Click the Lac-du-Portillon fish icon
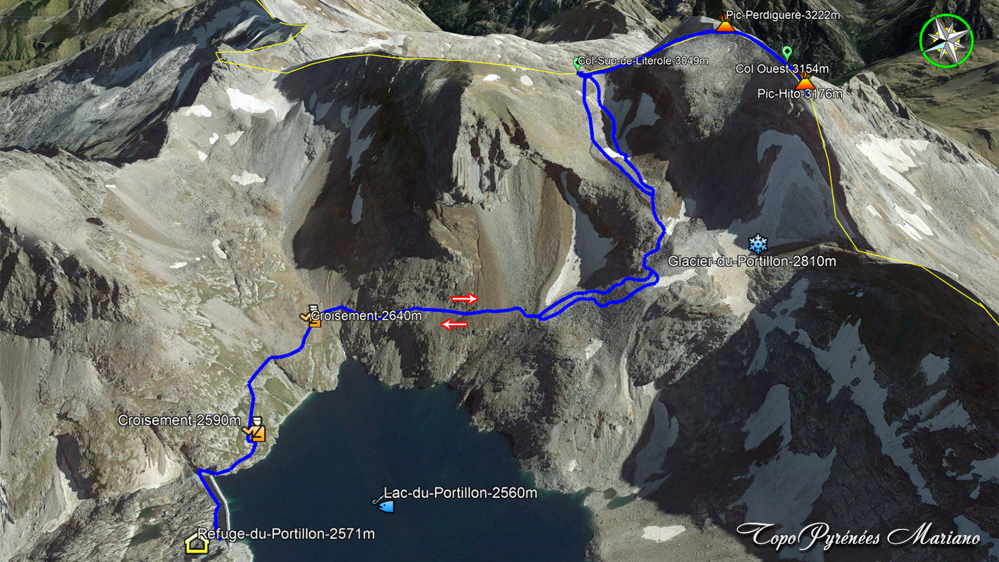This screenshot has width=999, height=562. pyautogui.click(x=384, y=504)
